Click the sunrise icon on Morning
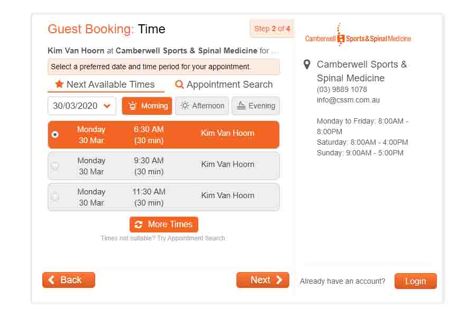 click(133, 106)
